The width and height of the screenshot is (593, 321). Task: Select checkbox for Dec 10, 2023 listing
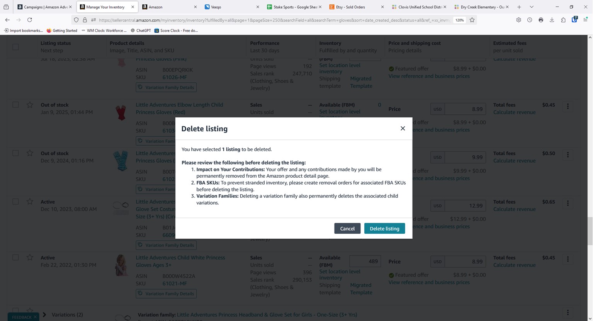[15, 202]
